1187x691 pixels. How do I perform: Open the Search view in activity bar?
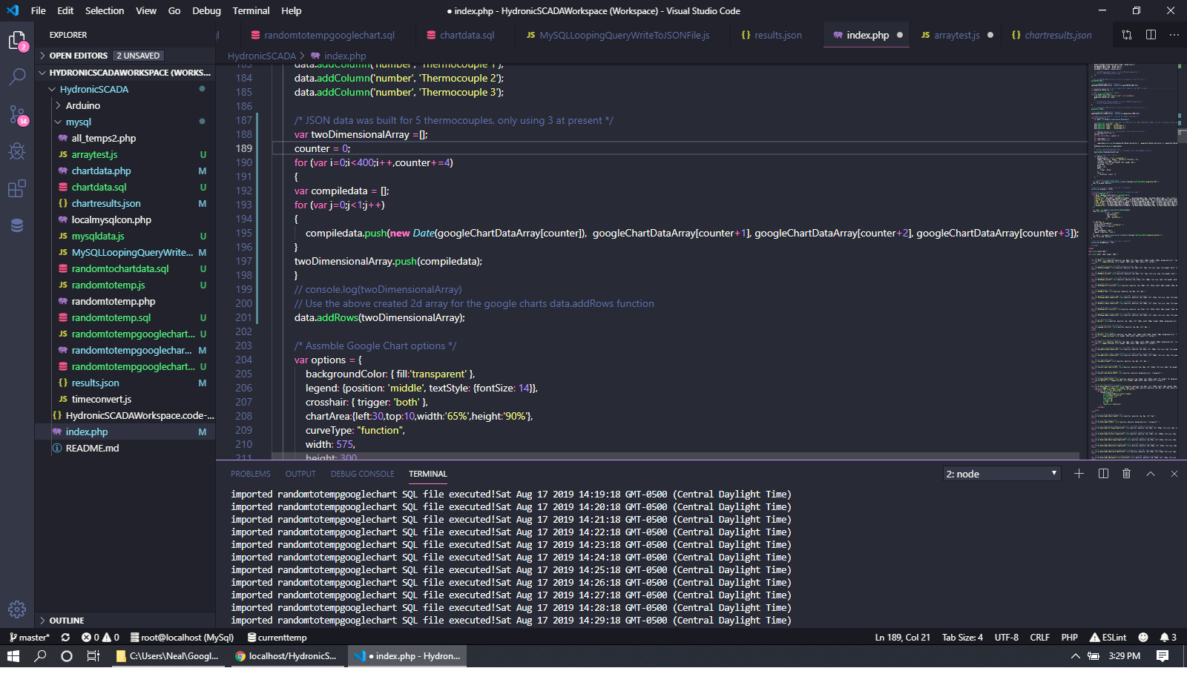17,76
